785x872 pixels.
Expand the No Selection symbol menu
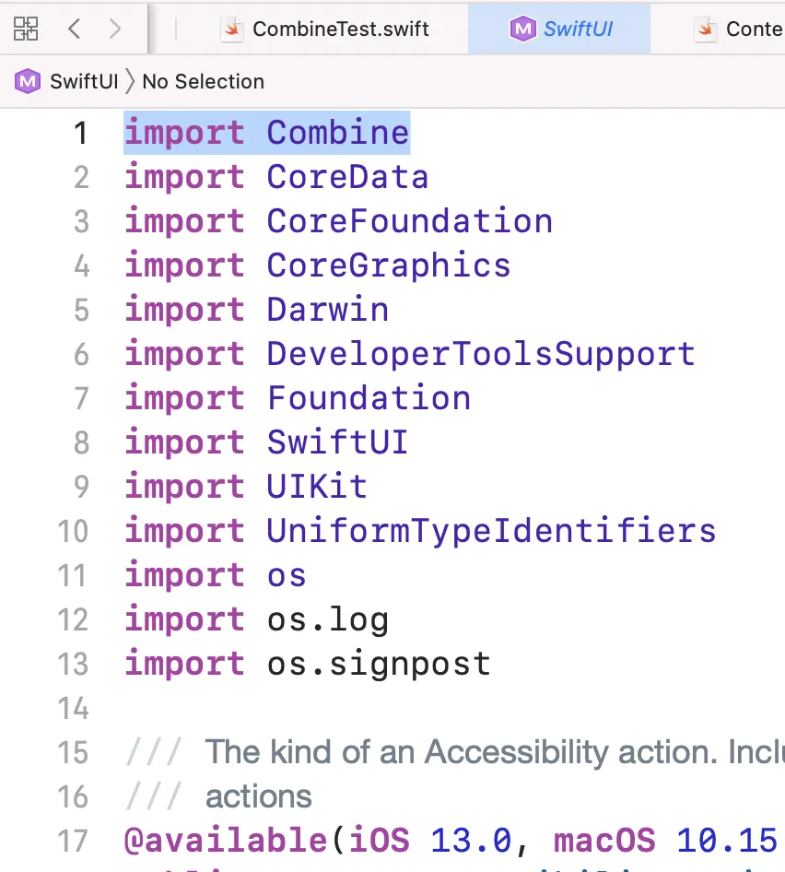click(x=203, y=81)
